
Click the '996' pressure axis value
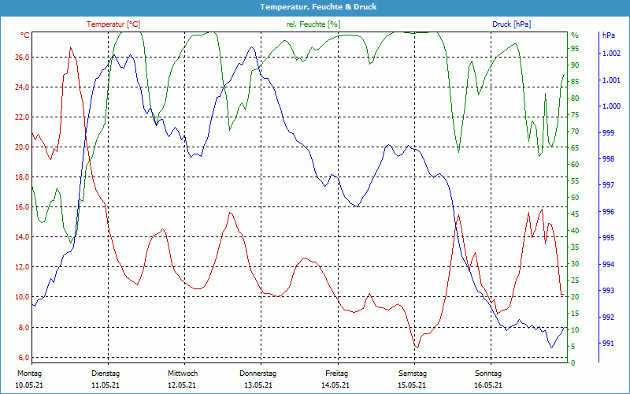[608, 211]
